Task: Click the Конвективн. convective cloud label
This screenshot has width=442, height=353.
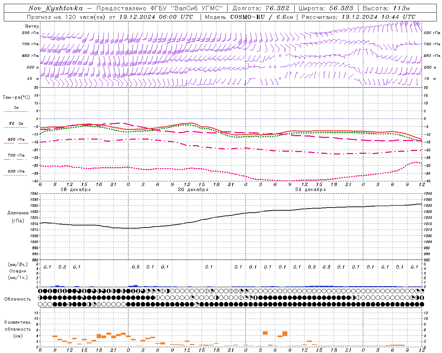Action: click(18, 322)
